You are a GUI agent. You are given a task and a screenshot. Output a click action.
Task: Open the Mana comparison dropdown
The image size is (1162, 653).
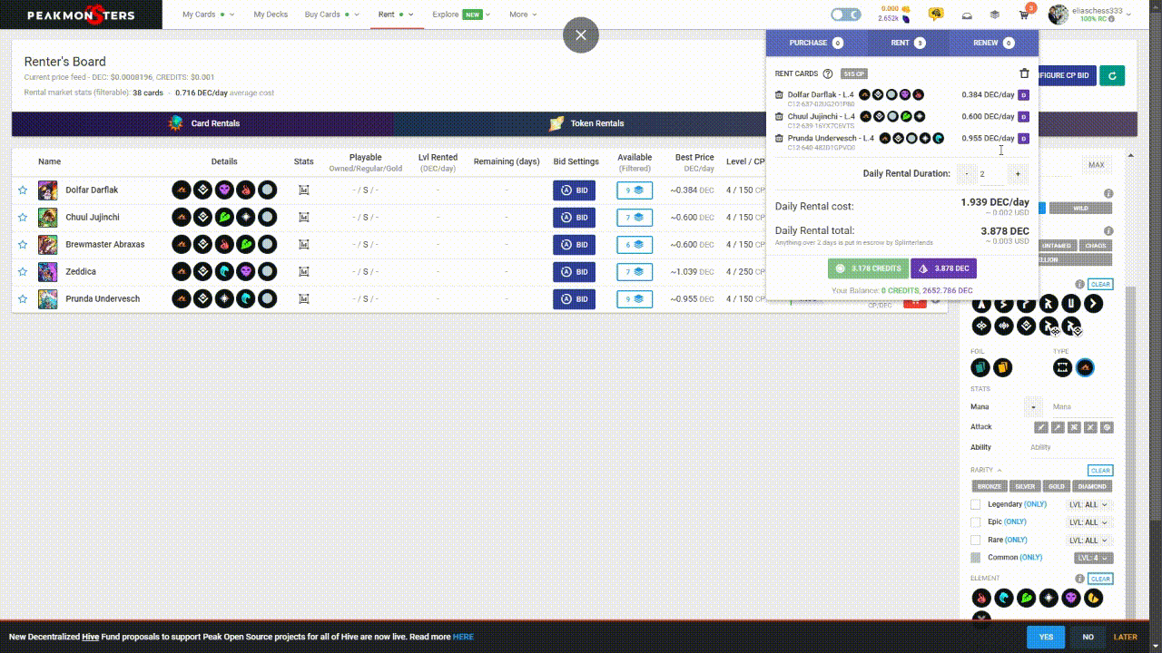coord(1034,407)
